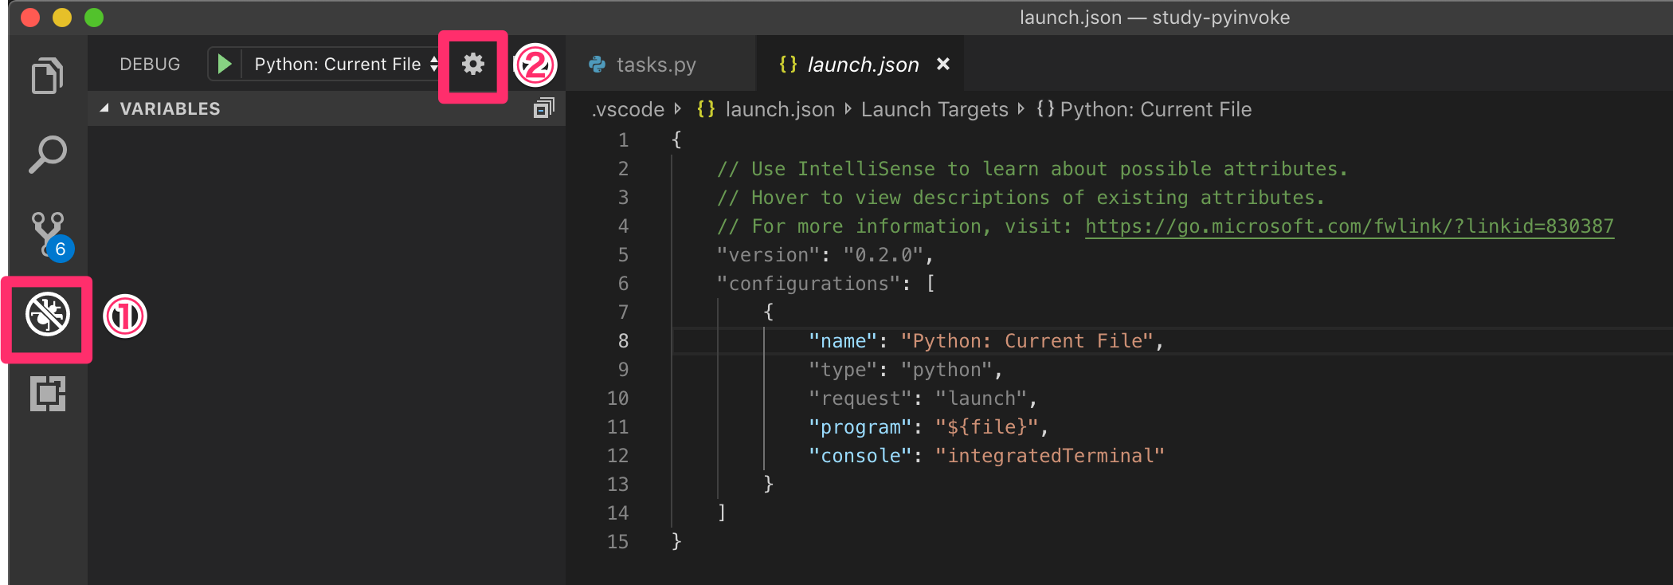The image size is (1673, 585).
Task: Open the go.microsoft.com fwlink URL
Action: [x=1350, y=226]
